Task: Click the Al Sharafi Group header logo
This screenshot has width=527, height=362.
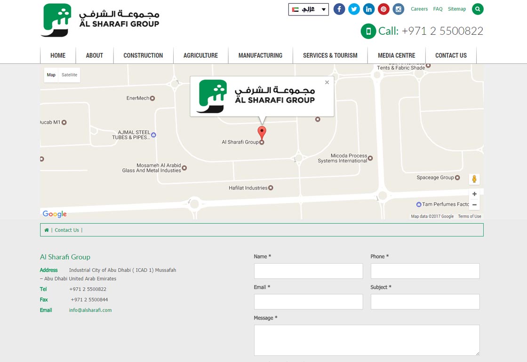Action: (100, 20)
